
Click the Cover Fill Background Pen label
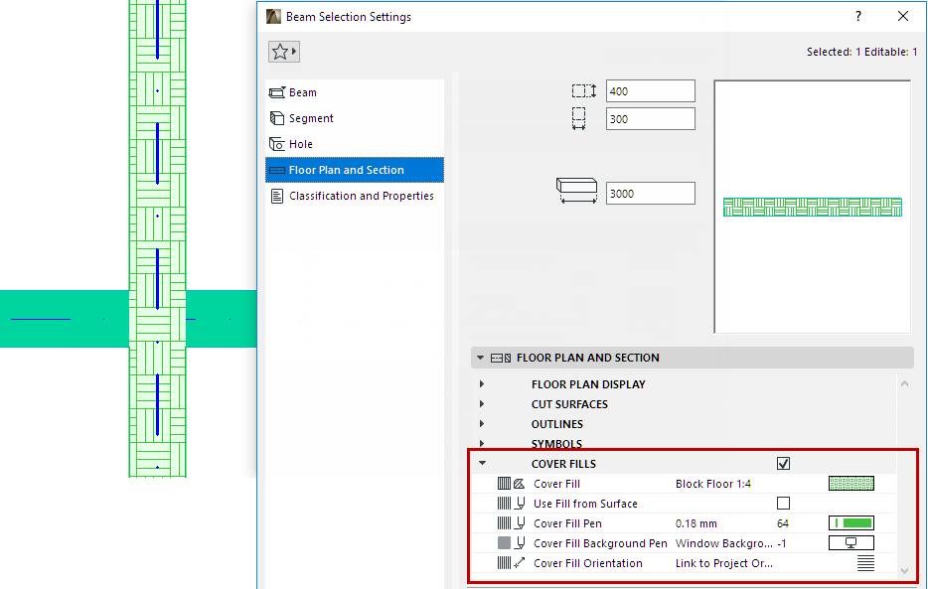(x=600, y=543)
